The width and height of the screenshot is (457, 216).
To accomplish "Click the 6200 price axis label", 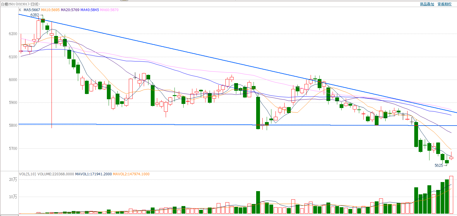I will (x=13, y=34).
